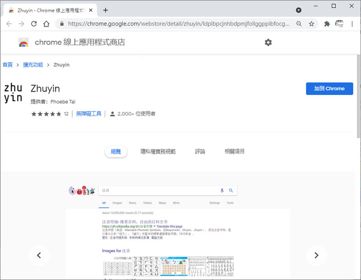Click the page vertical scrollbar
This screenshot has height=280, width=361.
(358, 96)
